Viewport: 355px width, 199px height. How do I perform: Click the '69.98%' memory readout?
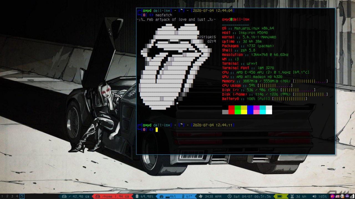point(147,196)
